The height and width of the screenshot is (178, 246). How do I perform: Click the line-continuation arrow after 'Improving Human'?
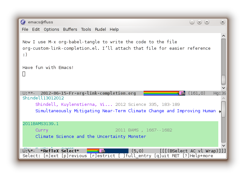(x=220, y=111)
